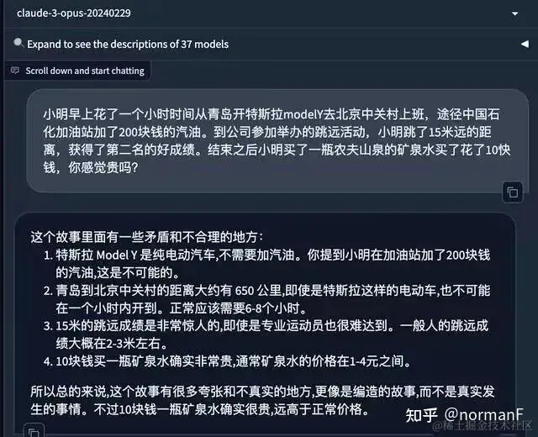Click the user message about 小明 and Tesla
Image resolution: width=538 pixels, height=437 pixels.
click(277, 141)
